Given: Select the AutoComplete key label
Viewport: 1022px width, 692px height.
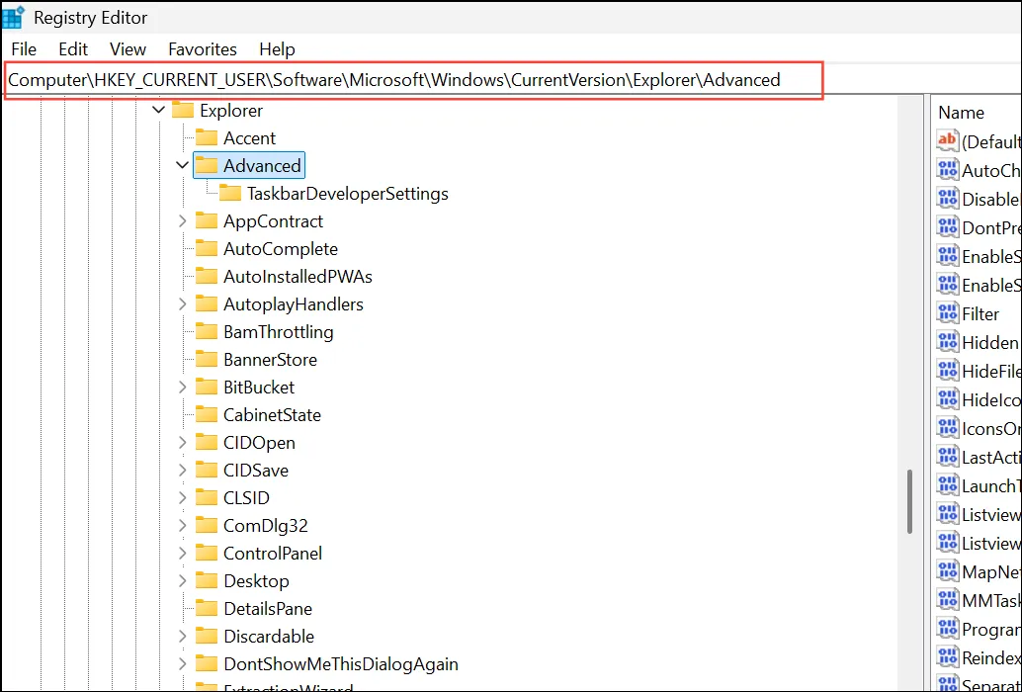Looking at the screenshot, I should tap(281, 249).
